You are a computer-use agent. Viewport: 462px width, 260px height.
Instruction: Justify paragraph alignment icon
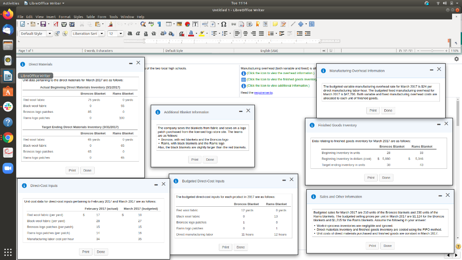point(261,33)
